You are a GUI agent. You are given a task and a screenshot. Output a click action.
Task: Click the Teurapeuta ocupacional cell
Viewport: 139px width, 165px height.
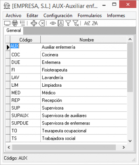click(84, 131)
